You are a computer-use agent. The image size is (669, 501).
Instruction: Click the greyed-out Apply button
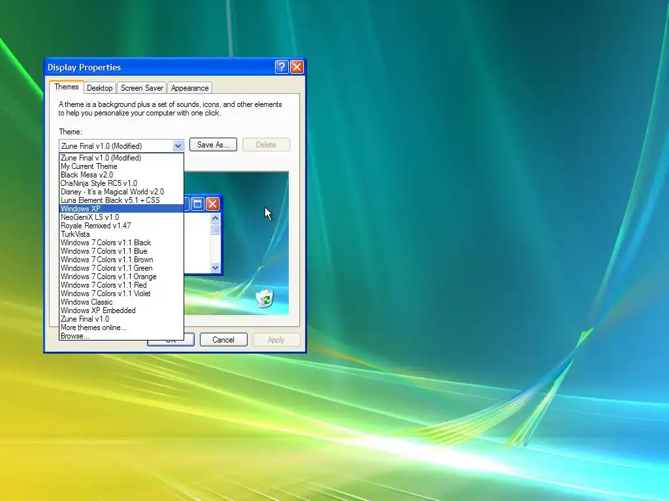click(x=276, y=339)
